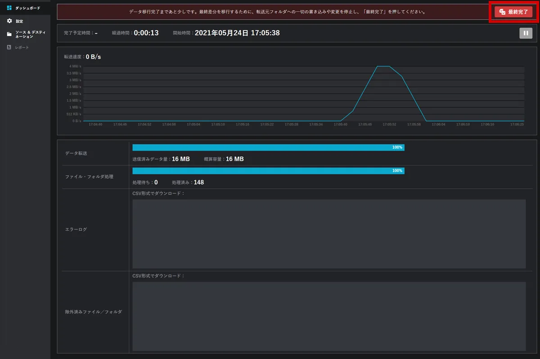Click inside the 除外済みファイル／フォルダ list area
The image size is (540, 359).
329,316
